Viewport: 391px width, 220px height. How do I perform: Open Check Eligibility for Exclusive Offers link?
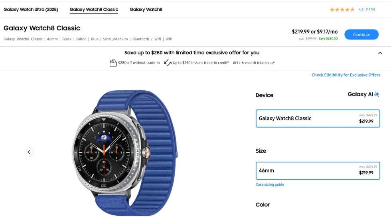346,75
